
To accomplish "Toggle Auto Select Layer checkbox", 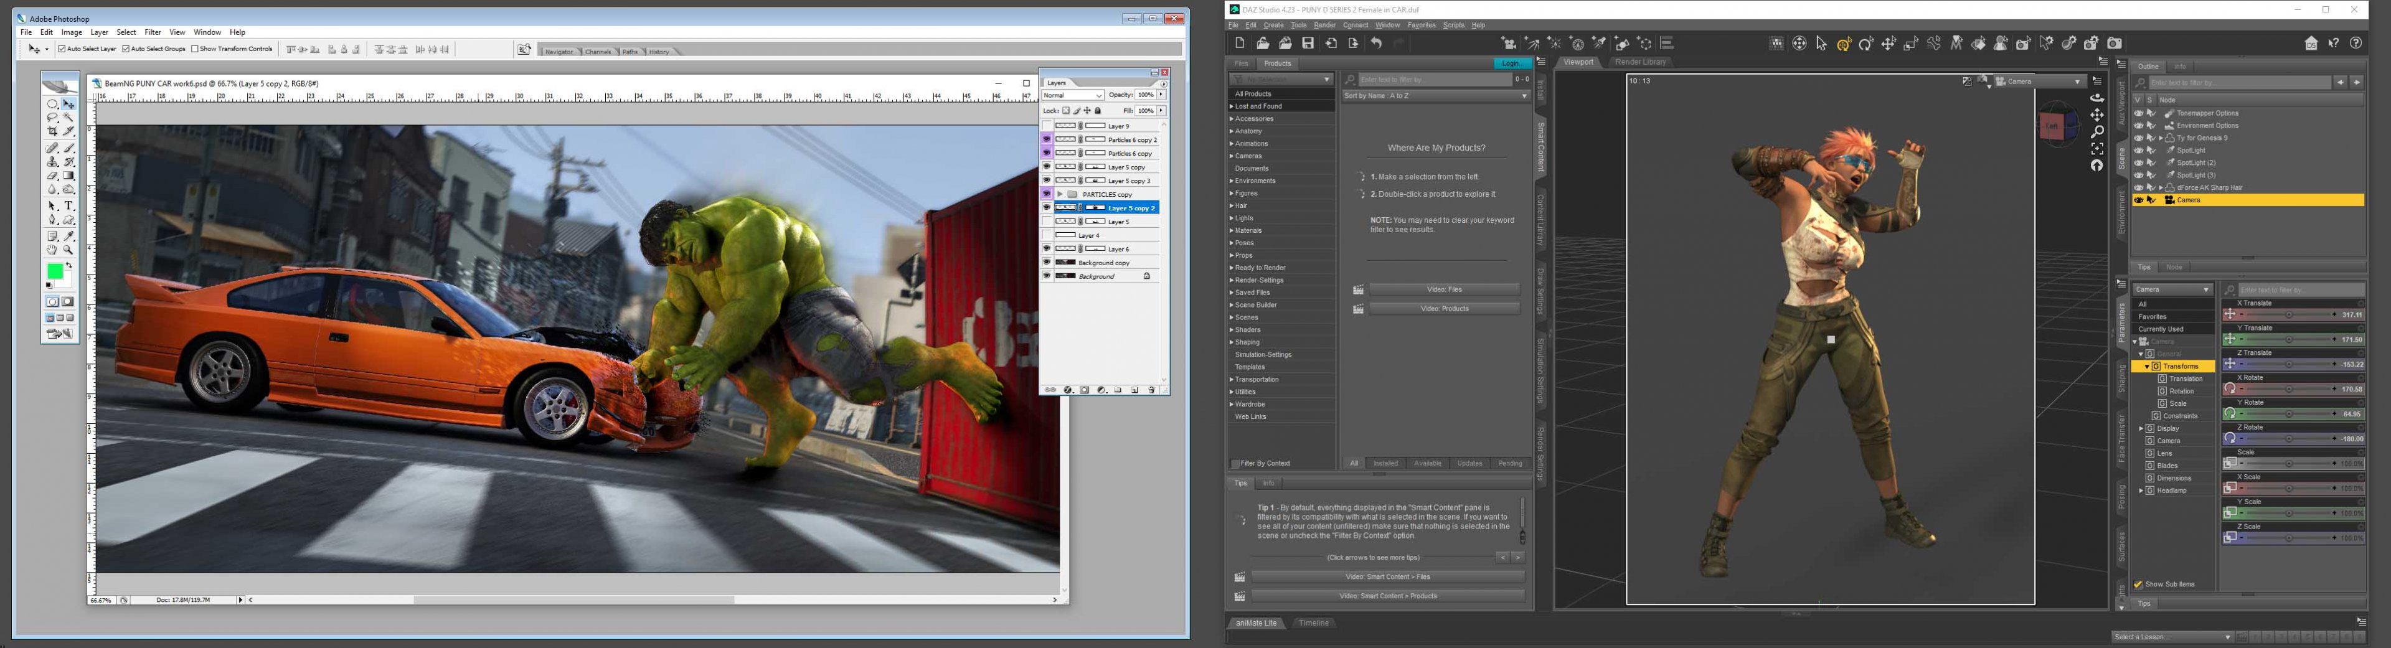I will pos(62,49).
